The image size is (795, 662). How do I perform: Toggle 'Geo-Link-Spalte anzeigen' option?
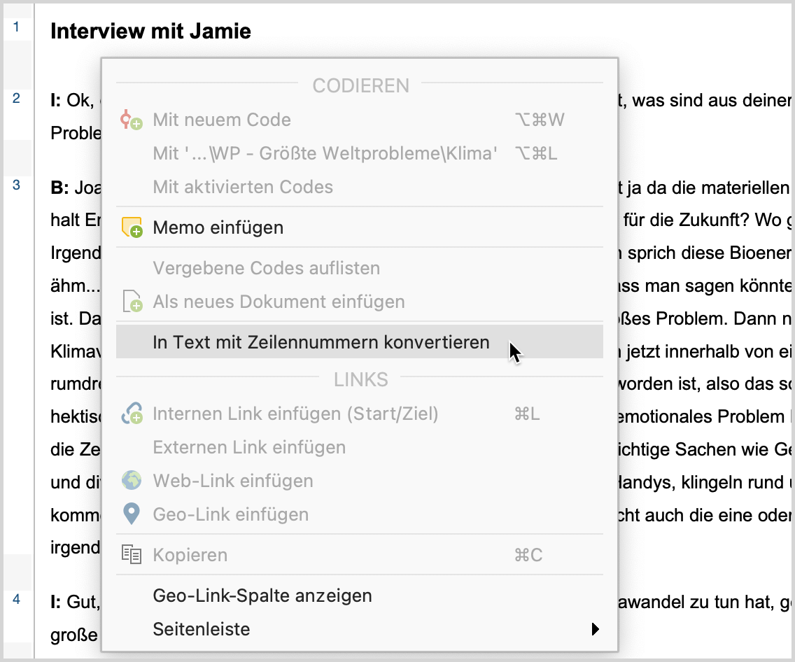pyautogui.click(x=262, y=596)
